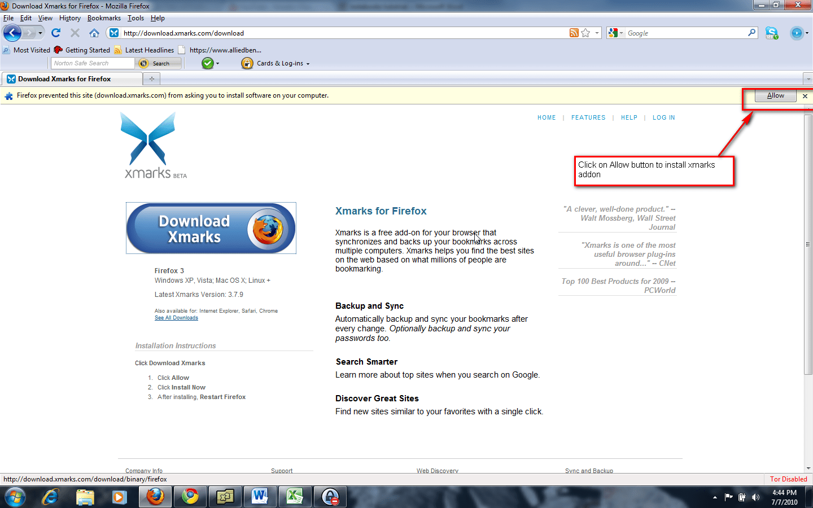Switch to Firefox on the taskbar
Viewport: 813px width, 508px height.
point(155,497)
